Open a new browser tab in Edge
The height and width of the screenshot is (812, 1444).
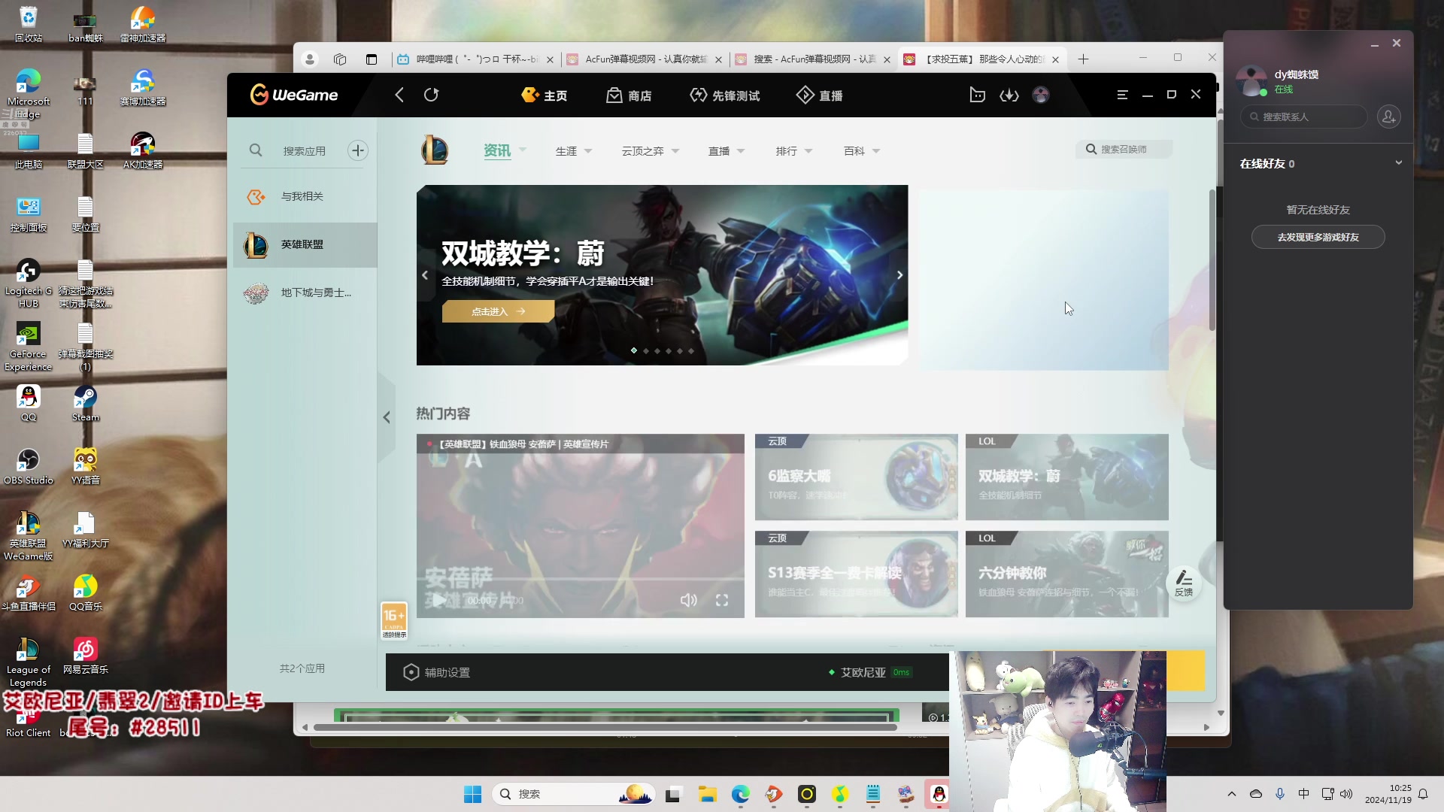tap(1083, 59)
